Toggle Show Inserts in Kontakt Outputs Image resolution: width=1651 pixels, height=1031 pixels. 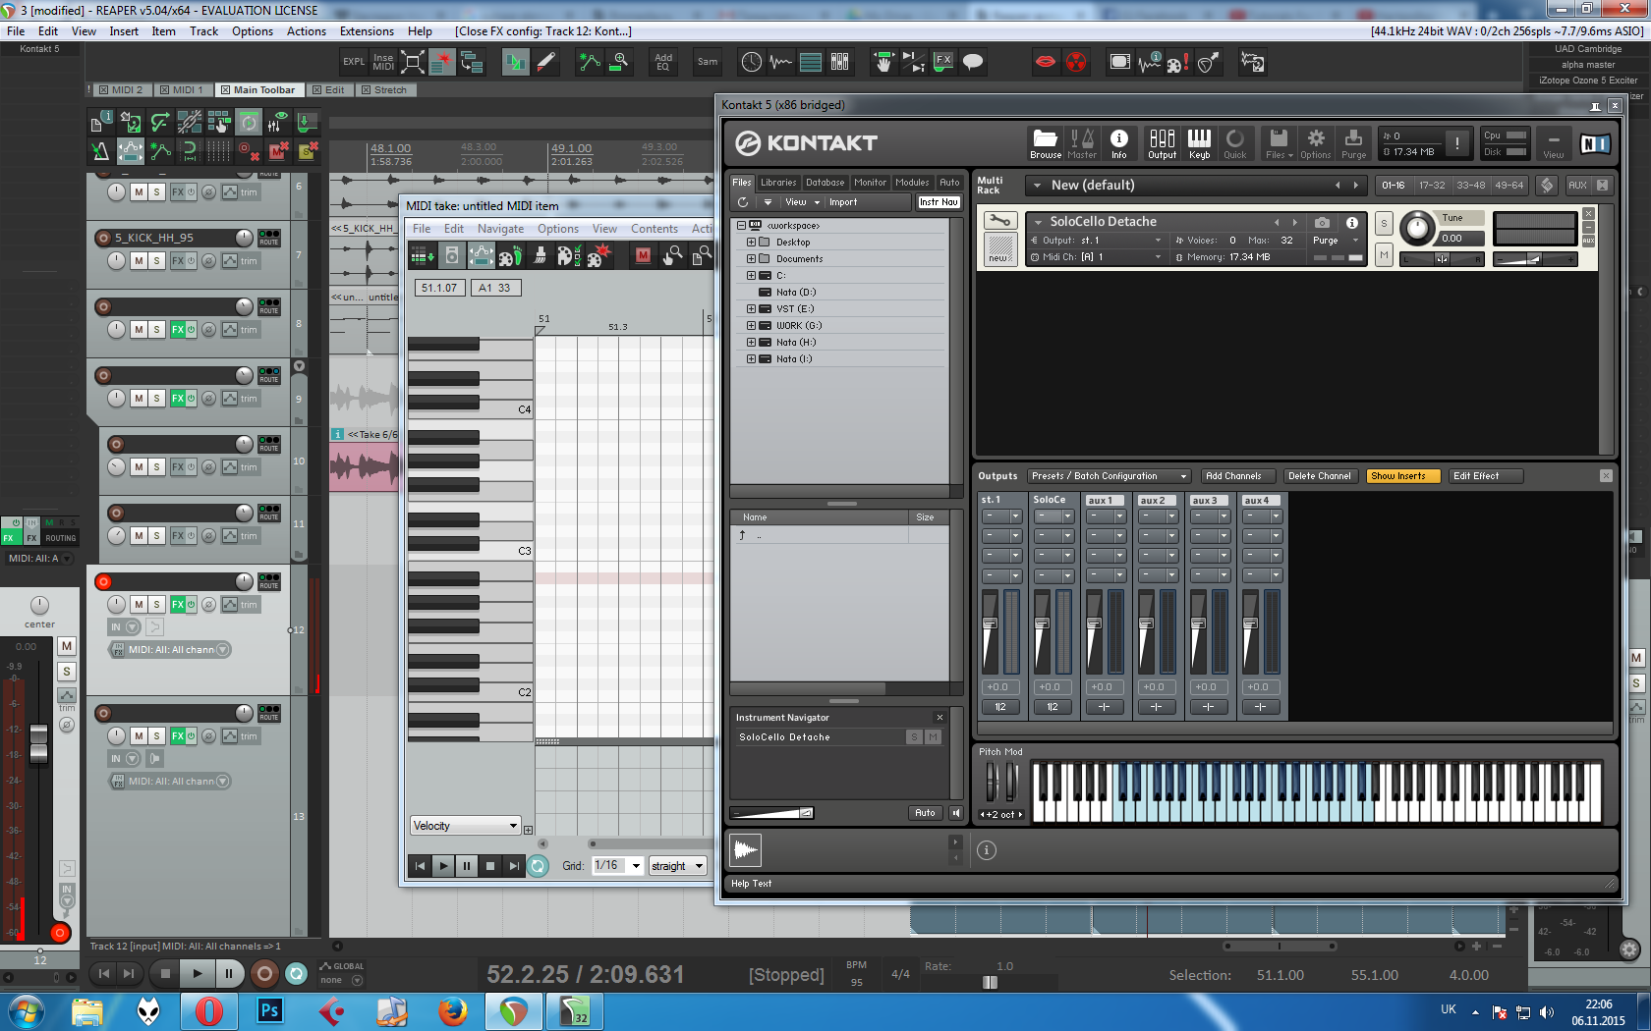pyautogui.click(x=1402, y=476)
